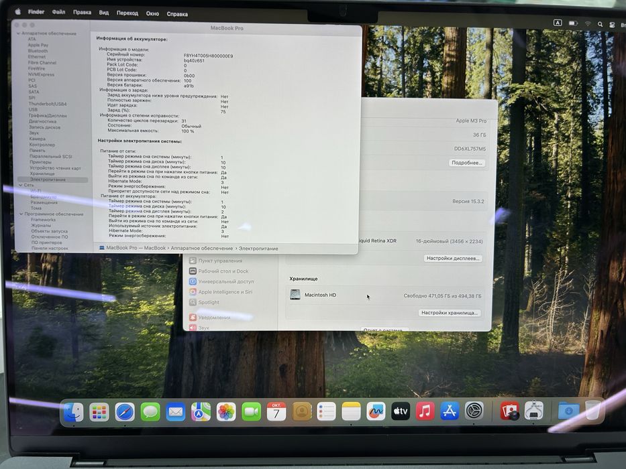Collapse the Аппаратное обеспечение section

tap(19, 33)
